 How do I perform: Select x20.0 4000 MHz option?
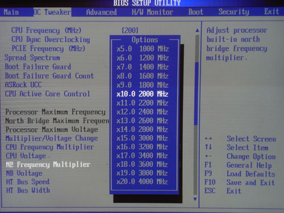(x=143, y=182)
